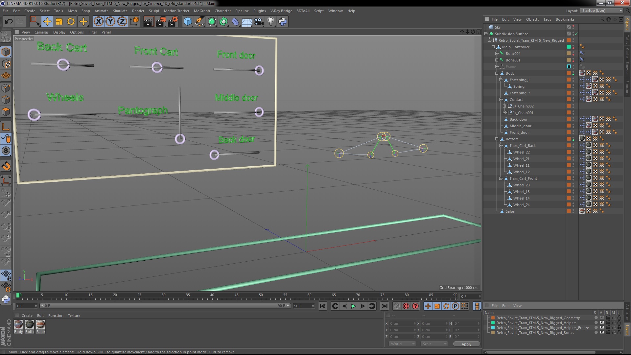Switch to Texture mode icon

[6, 64]
